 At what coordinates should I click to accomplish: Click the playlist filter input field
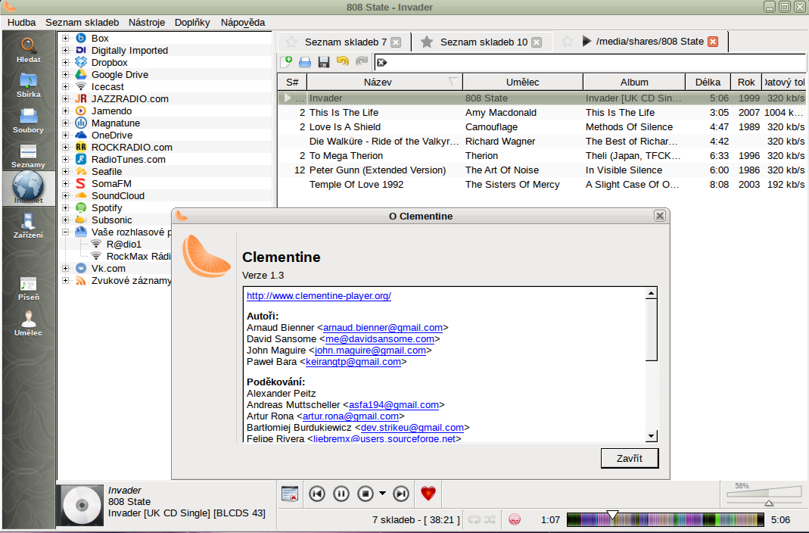590,62
